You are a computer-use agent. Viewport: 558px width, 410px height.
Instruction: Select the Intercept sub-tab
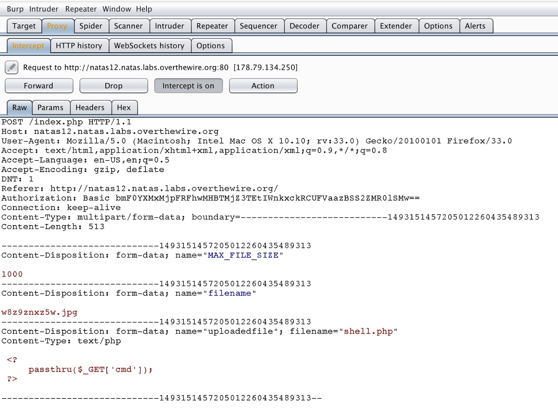point(28,46)
